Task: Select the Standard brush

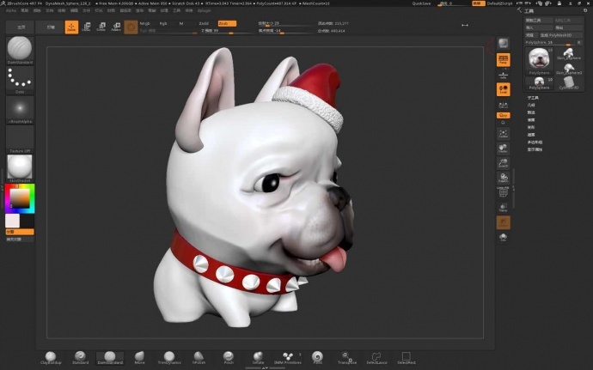Action: [x=80, y=357]
